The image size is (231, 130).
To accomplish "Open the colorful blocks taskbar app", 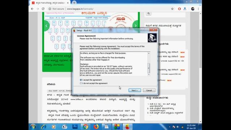I will point(117,127).
